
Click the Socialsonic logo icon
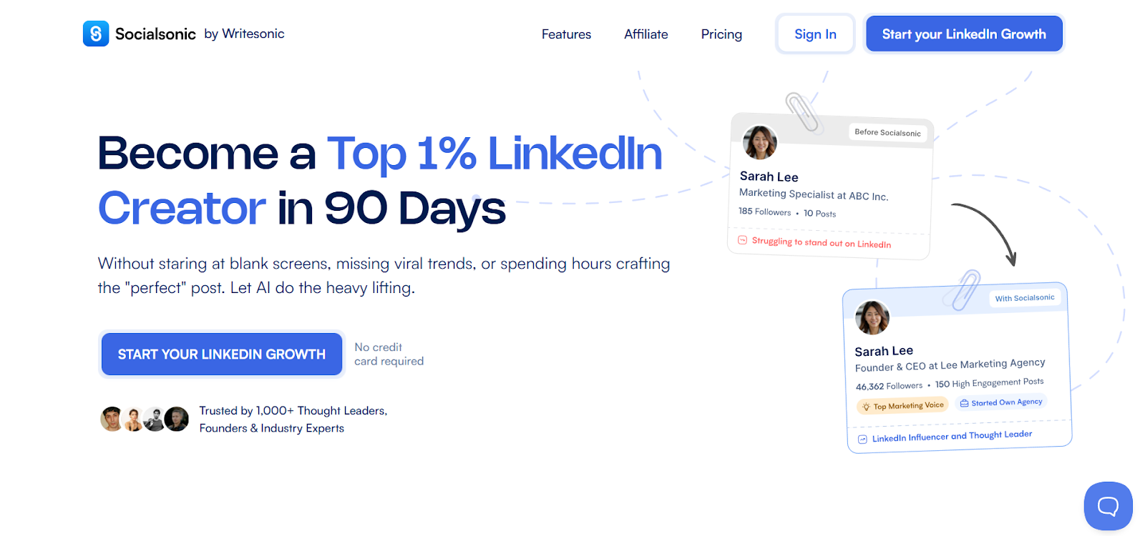tap(96, 34)
